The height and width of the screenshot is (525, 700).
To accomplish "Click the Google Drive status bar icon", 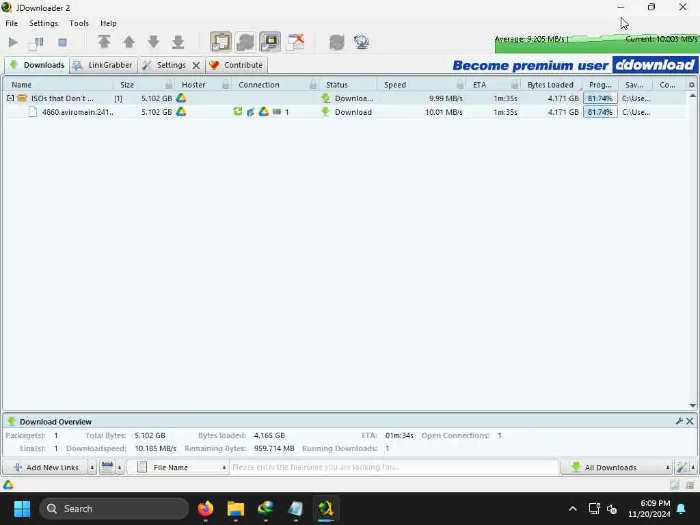I will [x=8, y=485].
